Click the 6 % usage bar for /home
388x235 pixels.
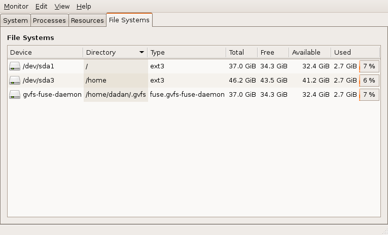pos(369,81)
